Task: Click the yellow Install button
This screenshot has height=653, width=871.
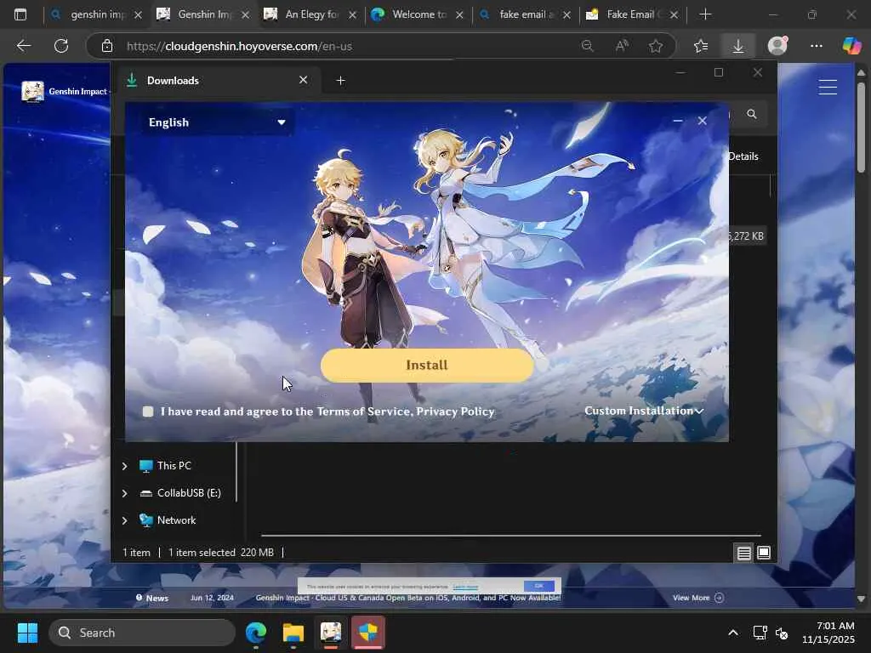Action: (427, 366)
